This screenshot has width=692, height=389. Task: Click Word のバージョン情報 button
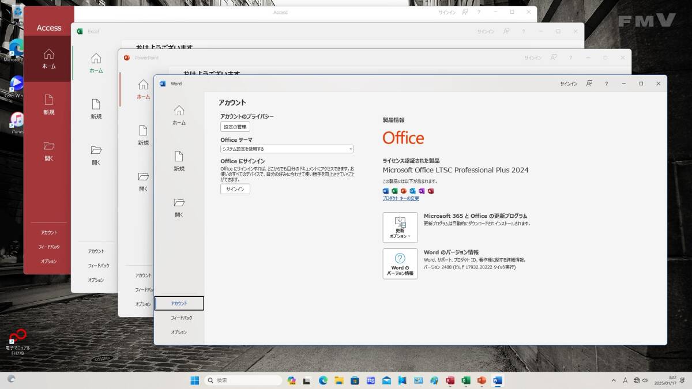[400, 264]
